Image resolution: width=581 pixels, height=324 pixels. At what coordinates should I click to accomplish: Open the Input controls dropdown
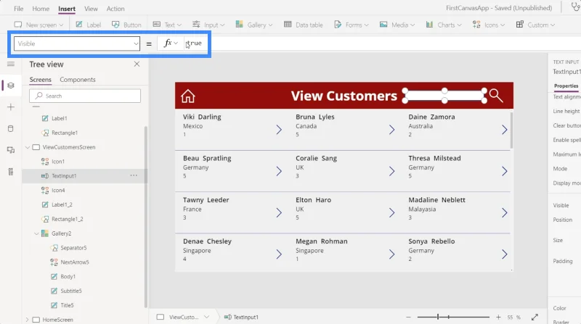tap(208, 25)
